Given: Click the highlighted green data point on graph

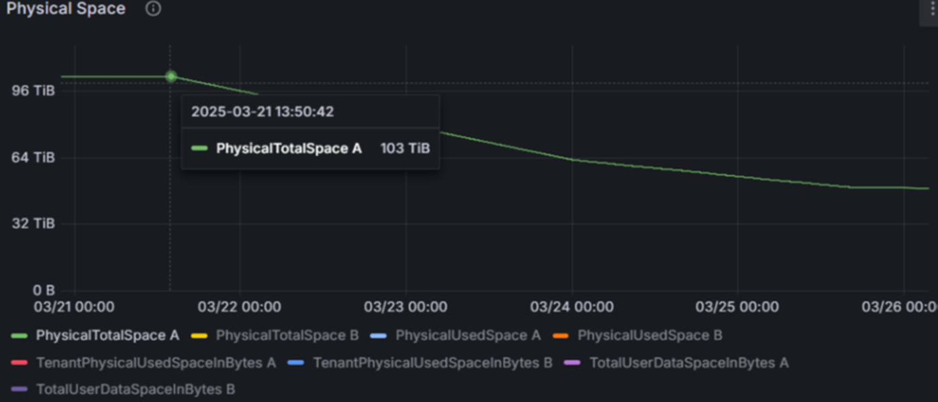Looking at the screenshot, I should pyautogui.click(x=171, y=76).
